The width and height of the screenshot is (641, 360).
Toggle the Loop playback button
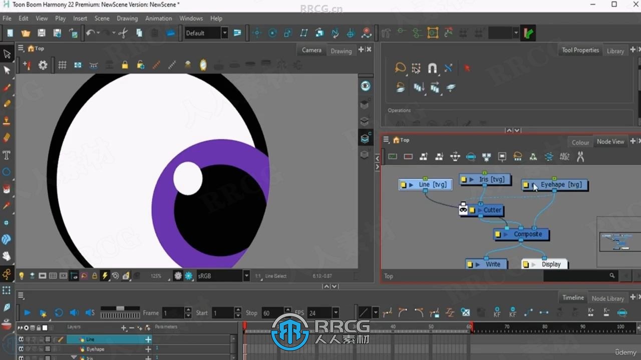click(59, 312)
